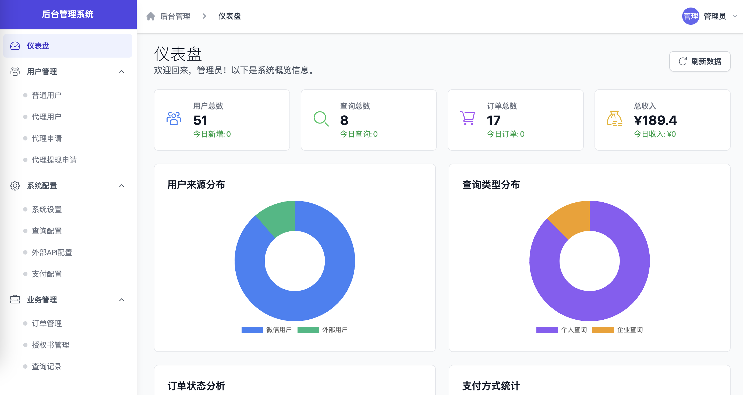Click the 后台管理 breadcrumb link

(175, 16)
